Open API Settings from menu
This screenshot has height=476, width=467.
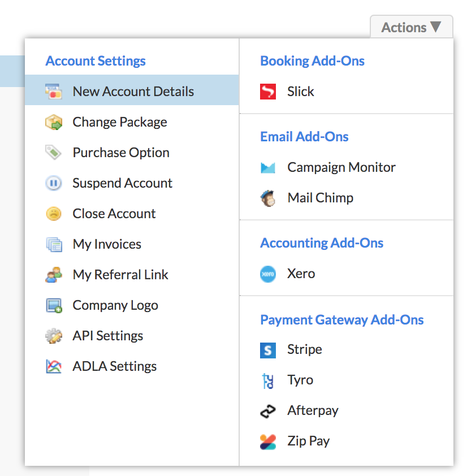(132, 336)
